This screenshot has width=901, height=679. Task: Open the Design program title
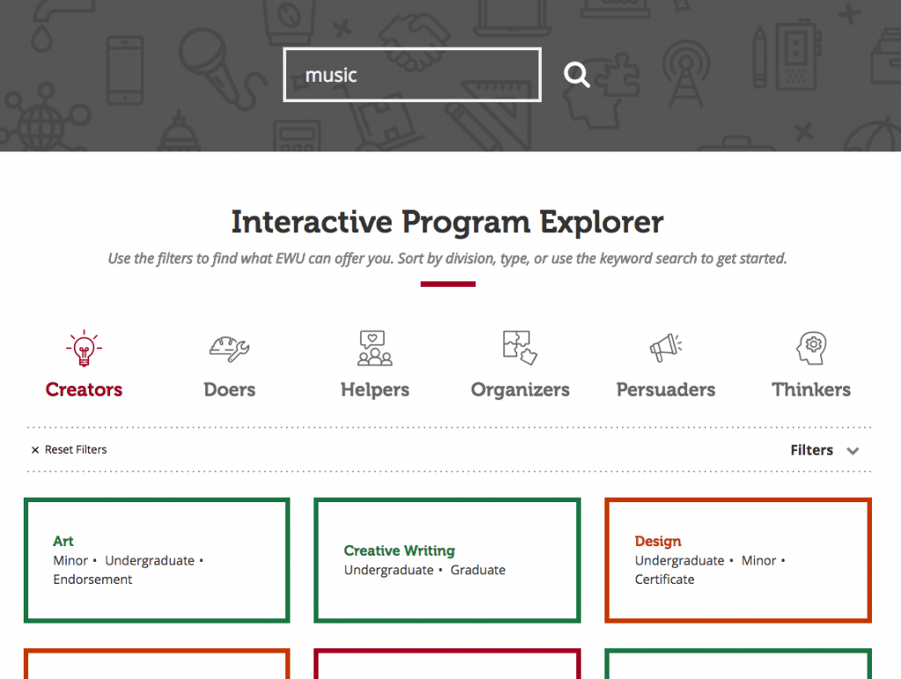coord(658,541)
